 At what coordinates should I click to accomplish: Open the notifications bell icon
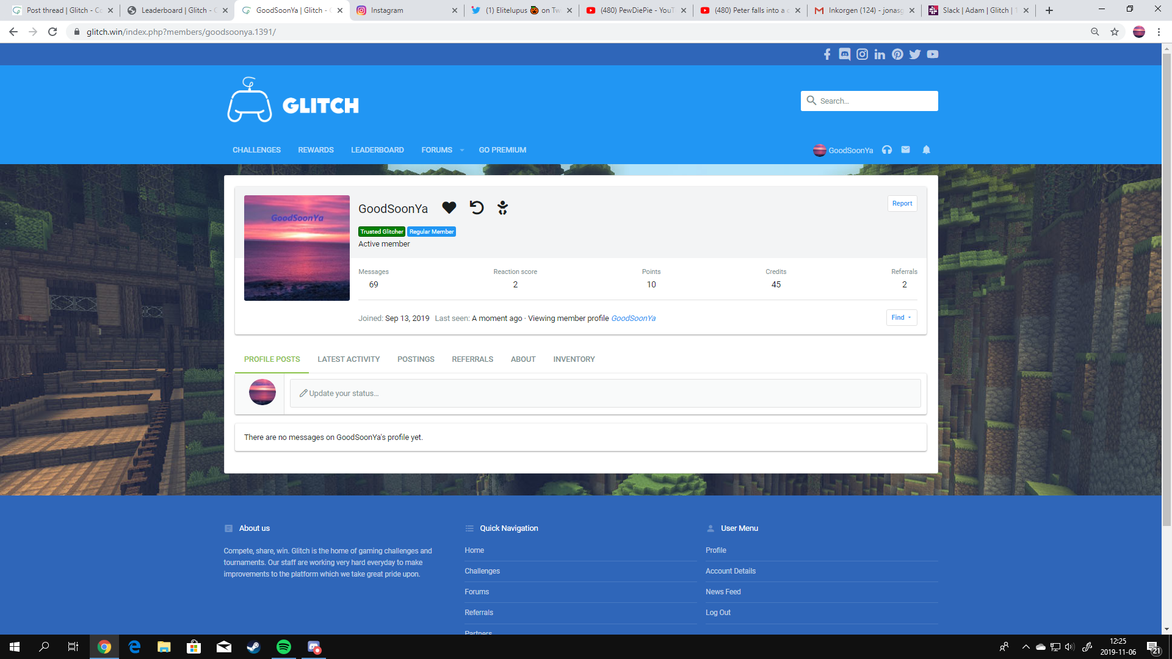926,150
